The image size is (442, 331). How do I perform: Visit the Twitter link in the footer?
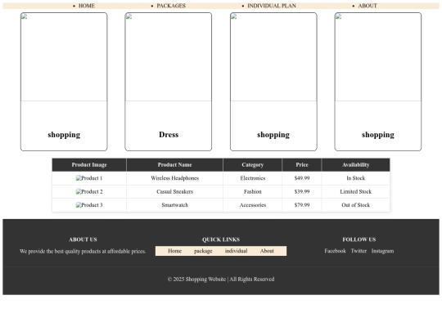(x=359, y=251)
